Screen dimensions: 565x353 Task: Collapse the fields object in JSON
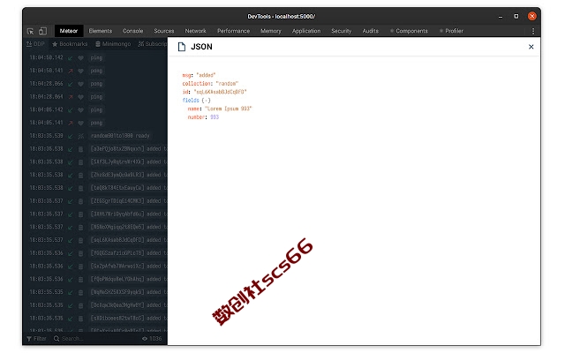196,101
